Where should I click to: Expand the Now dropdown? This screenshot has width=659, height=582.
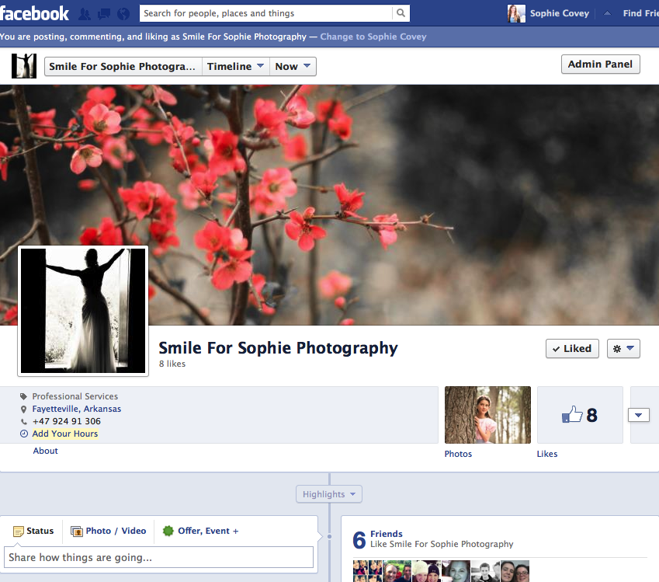tap(293, 67)
